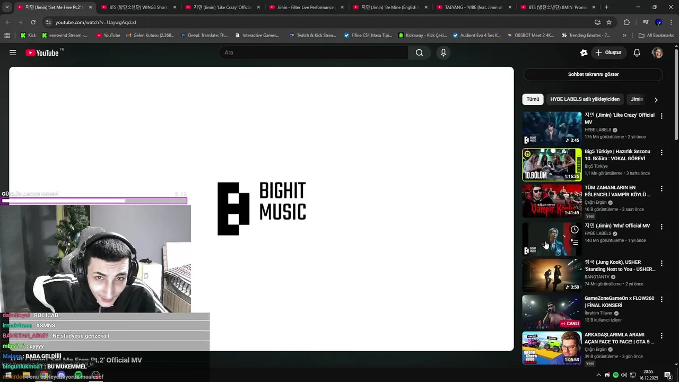Open the tab search dropdown arrow
This screenshot has width=679, height=382.
[7, 7]
